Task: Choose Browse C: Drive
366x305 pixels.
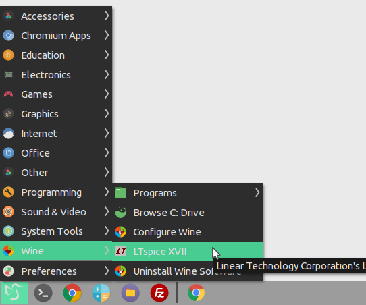Action: [x=188, y=213]
